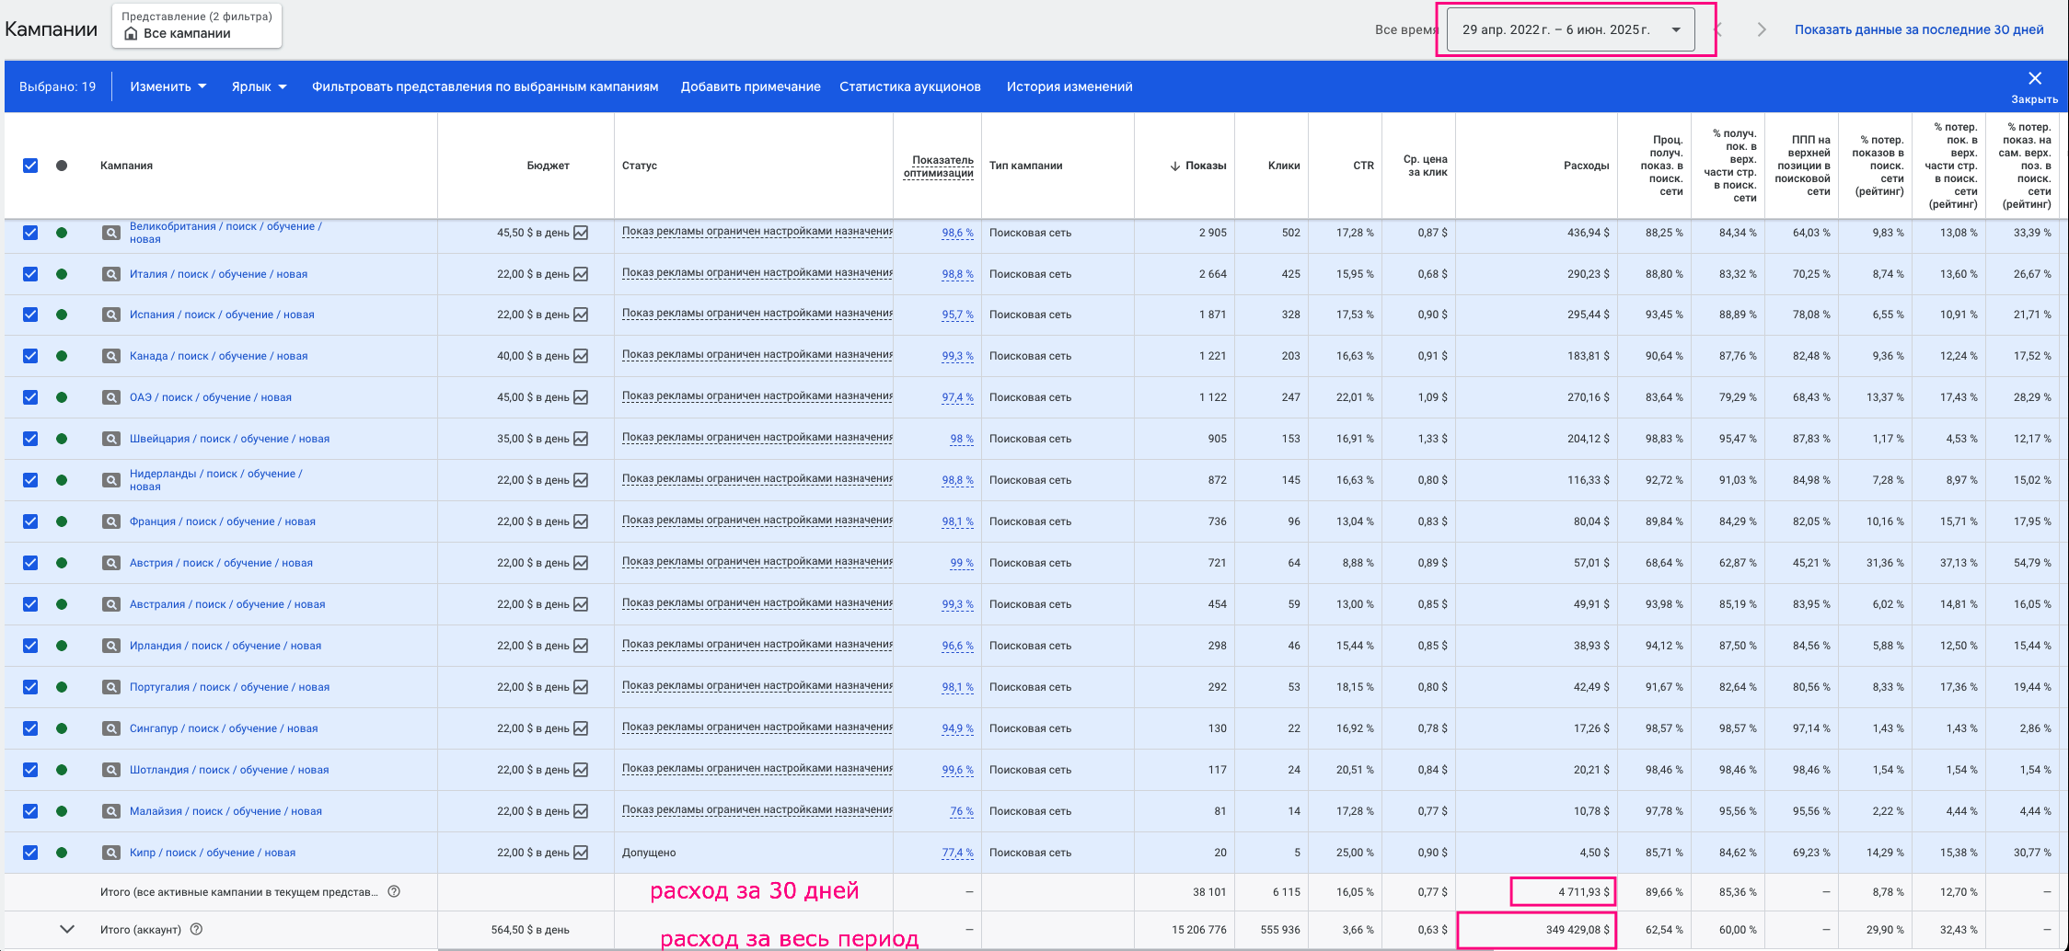Viewport: 2069px width, 951px height.
Task: Uncheck the Испания campaign checkbox
Action: [x=30, y=315]
